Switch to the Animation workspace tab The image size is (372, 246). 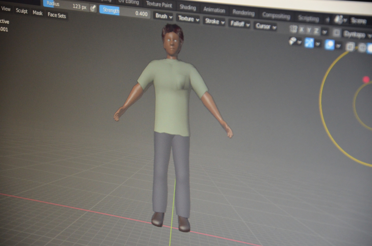click(214, 10)
